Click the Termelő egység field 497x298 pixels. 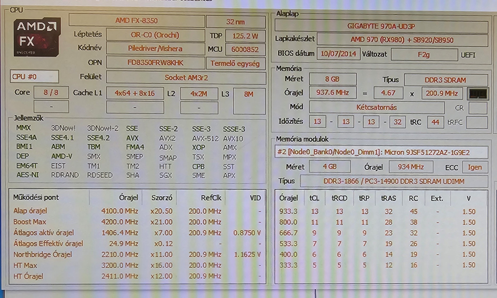point(235,63)
